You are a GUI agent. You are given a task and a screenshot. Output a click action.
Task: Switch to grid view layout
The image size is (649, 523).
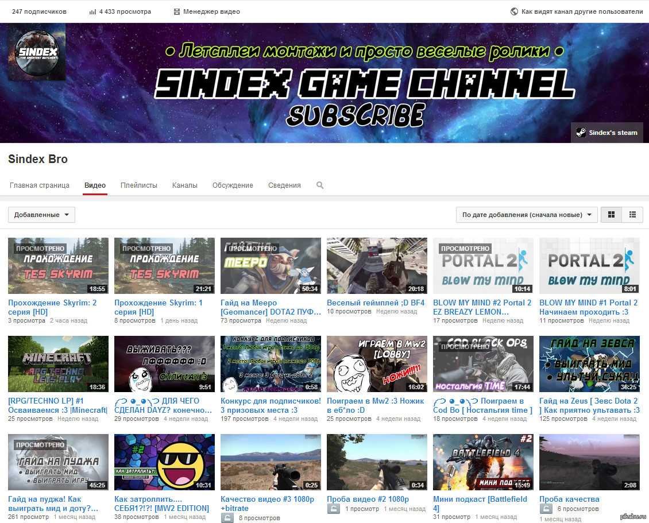[611, 215]
